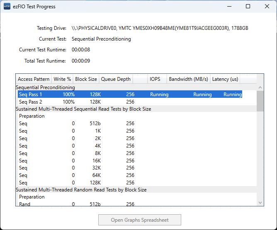Click the Bandwidth (MB/s) column header
Screen dimensions: 277x230
188,79
